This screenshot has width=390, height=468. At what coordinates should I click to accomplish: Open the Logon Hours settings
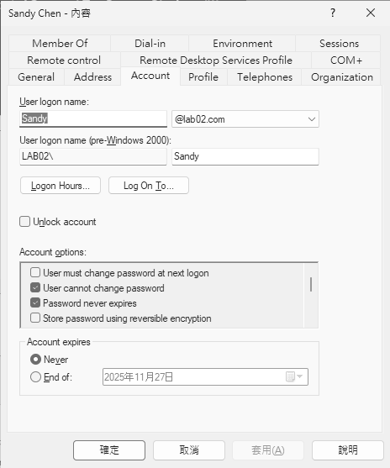point(61,186)
